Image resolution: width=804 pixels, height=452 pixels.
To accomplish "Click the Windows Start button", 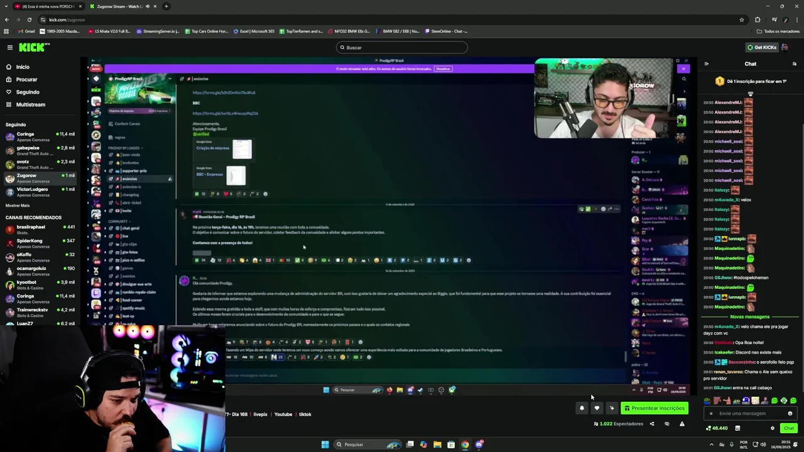I will pyautogui.click(x=325, y=444).
